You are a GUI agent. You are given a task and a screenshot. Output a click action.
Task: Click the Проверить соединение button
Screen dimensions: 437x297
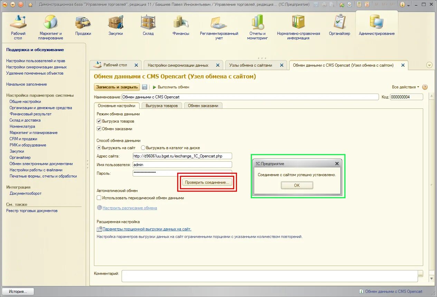(x=207, y=182)
